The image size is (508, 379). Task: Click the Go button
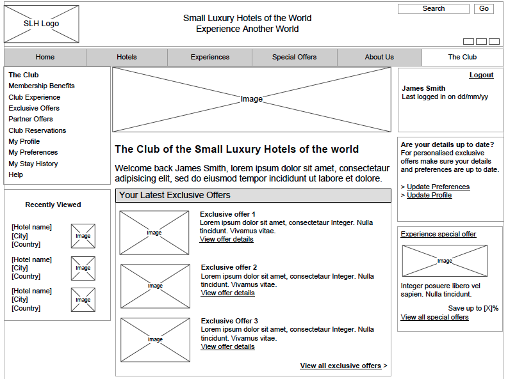[484, 9]
